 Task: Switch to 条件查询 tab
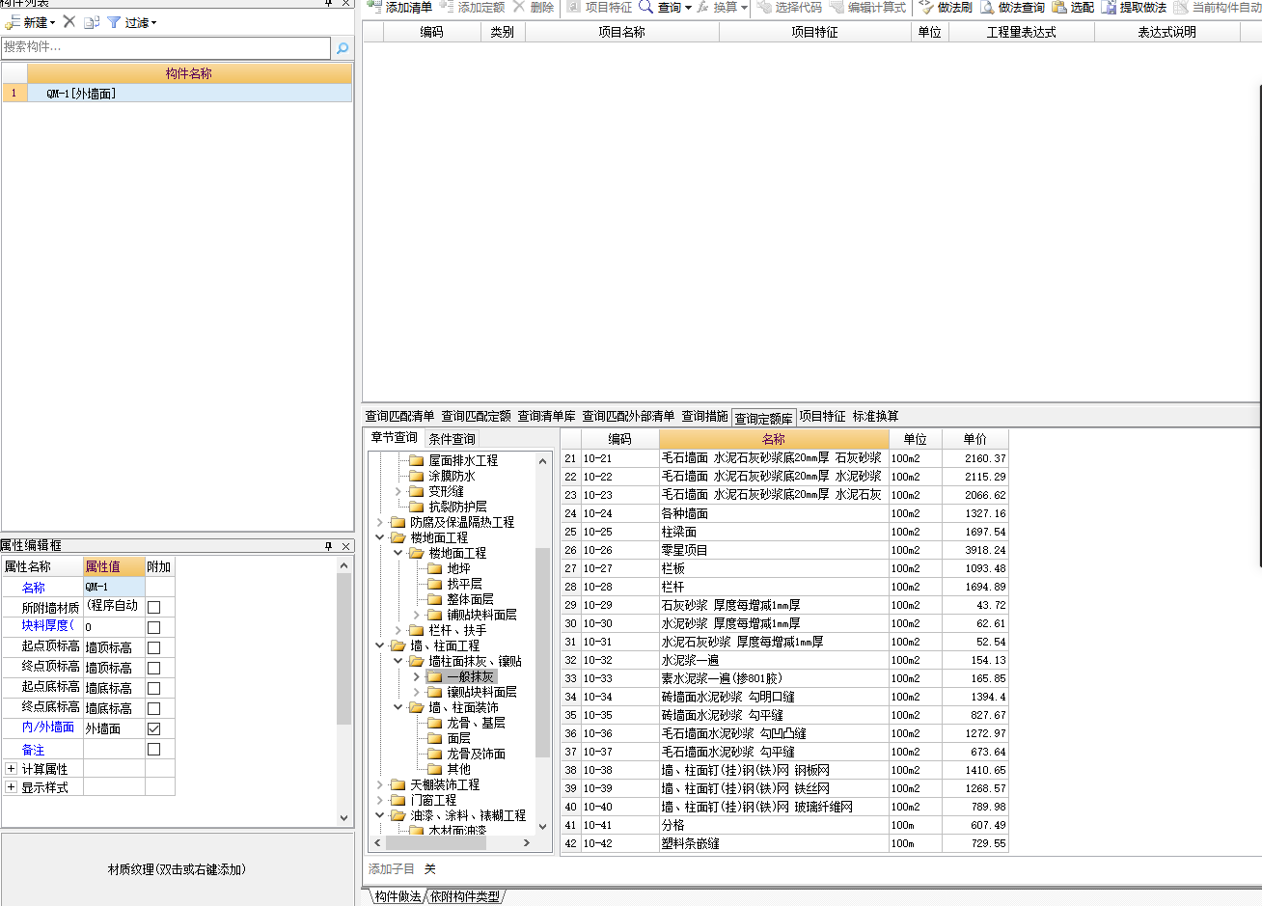[452, 439]
